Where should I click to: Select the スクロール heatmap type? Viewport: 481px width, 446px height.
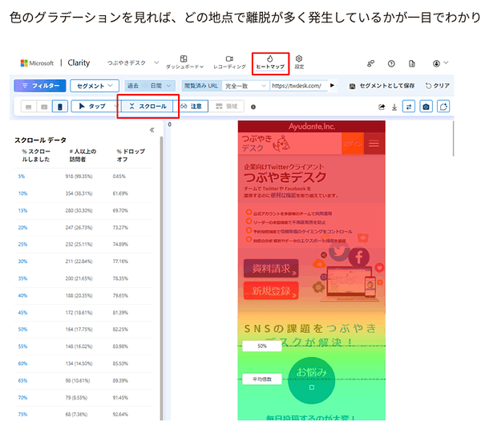tap(148, 106)
